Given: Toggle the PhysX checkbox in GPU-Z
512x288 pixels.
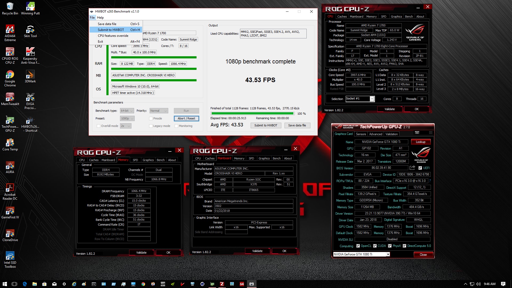Looking at the screenshot, I should tap(390, 246).
